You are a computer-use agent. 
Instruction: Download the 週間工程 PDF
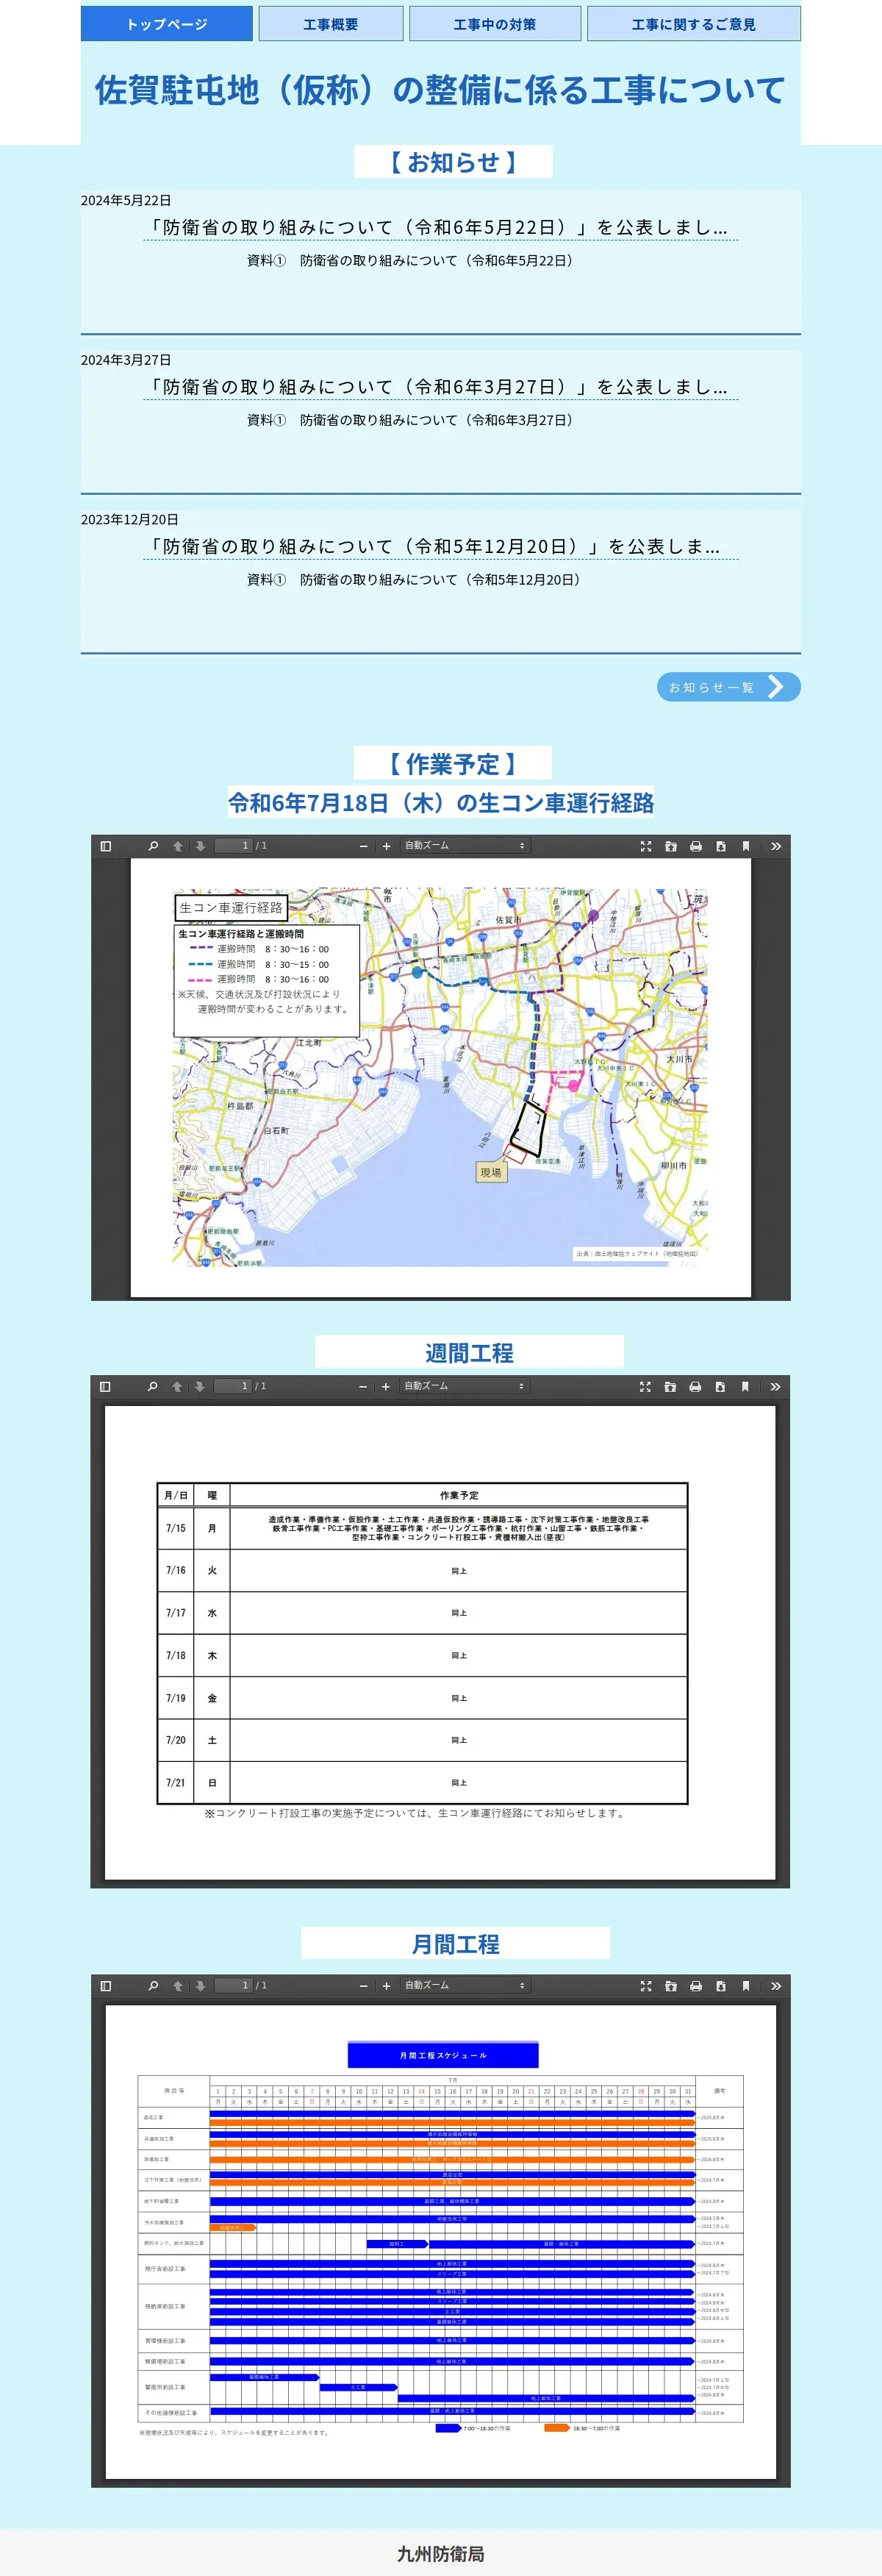pos(720,1386)
